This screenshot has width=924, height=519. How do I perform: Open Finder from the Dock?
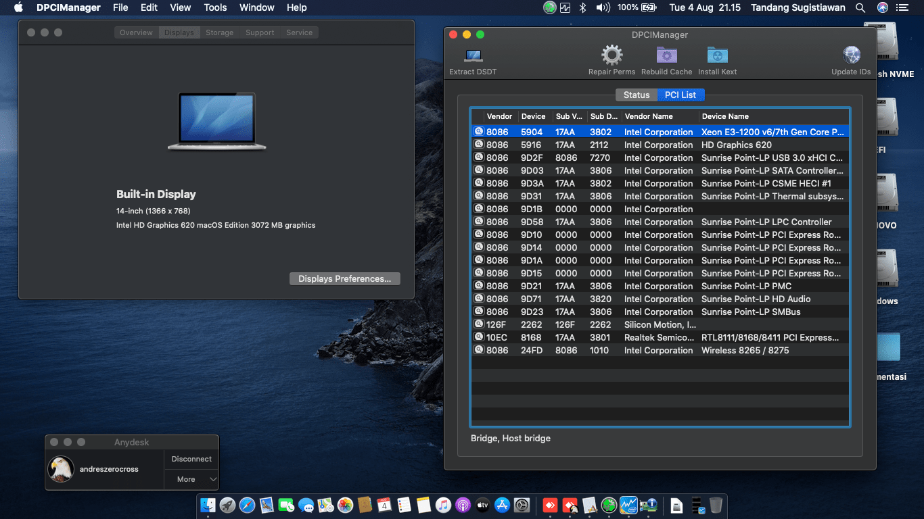[x=208, y=505]
